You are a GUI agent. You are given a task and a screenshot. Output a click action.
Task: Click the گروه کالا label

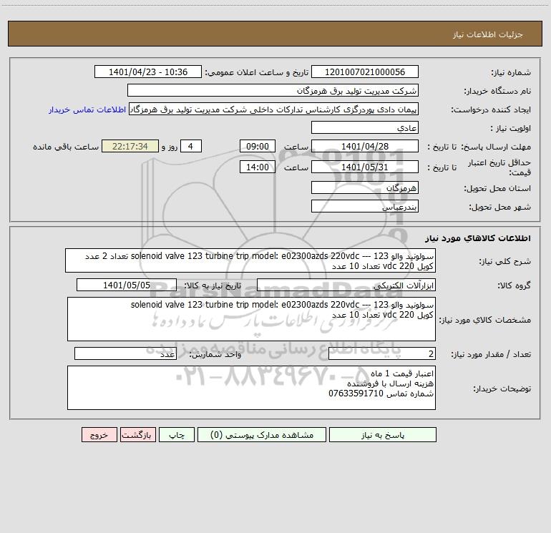[515, 285]
